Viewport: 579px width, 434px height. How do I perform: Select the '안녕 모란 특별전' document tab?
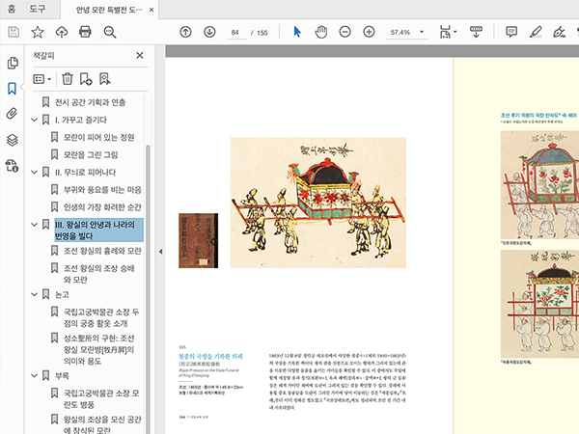[109, 10]
